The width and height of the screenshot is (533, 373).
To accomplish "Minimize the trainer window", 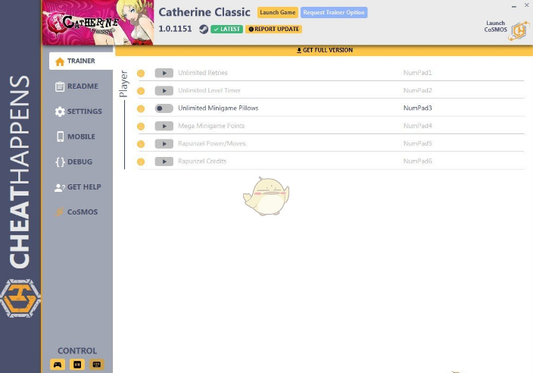I will point(514,6).
